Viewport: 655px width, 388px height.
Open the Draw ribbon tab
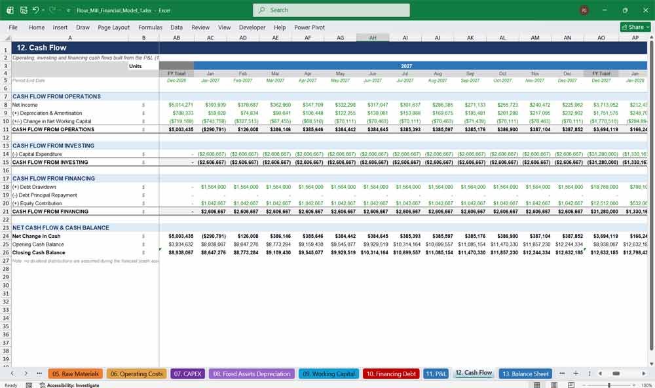tap(83, 27)
